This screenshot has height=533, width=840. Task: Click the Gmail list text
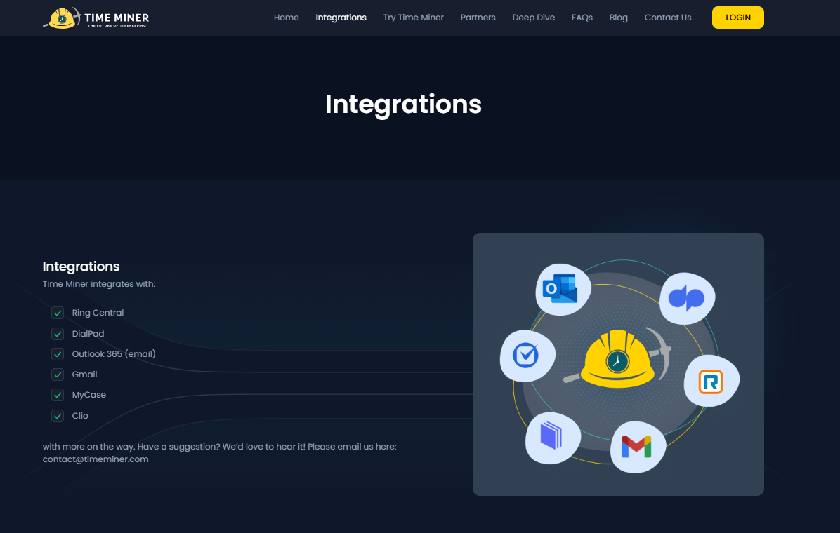pyautogui.click(x=85, y=374)
